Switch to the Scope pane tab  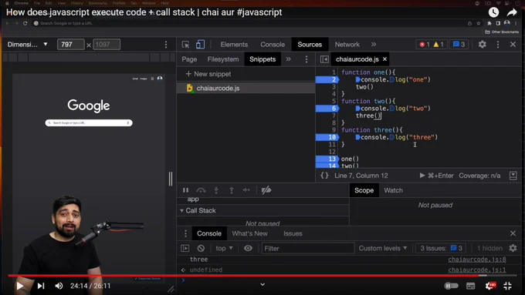[x=364, y=190]
